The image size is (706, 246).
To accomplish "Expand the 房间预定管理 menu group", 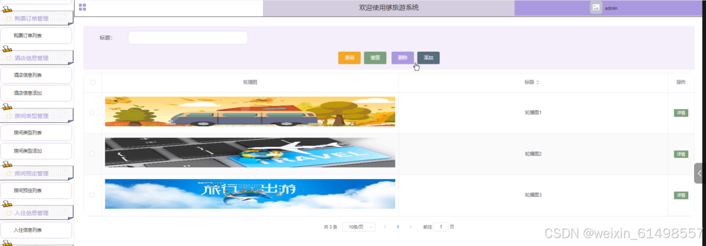I will 37,174.
